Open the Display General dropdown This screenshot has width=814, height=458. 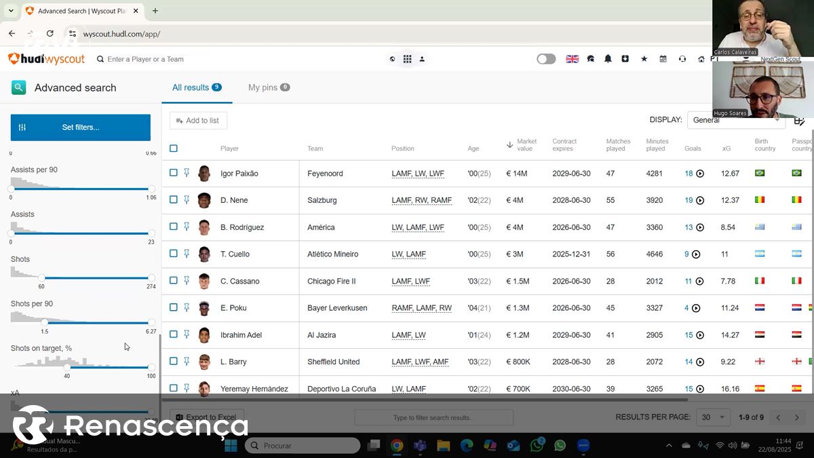[x=737, y=120]
